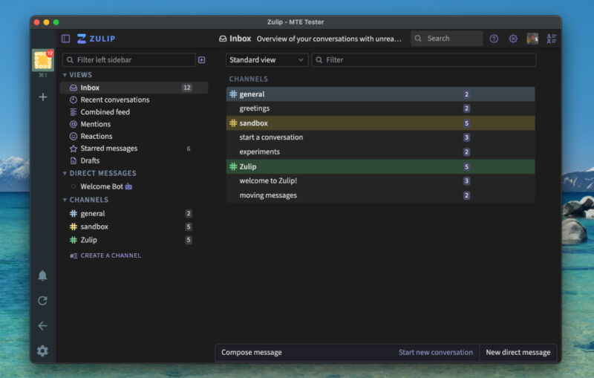Open the moving messages topic
Image resolution: width=594 pixels, height=378 pixels.
pos(268,195)
